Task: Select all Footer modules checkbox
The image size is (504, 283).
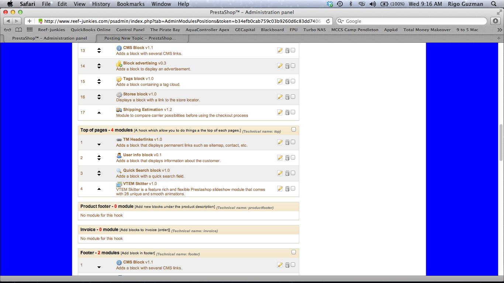Action: click(294, 252)
